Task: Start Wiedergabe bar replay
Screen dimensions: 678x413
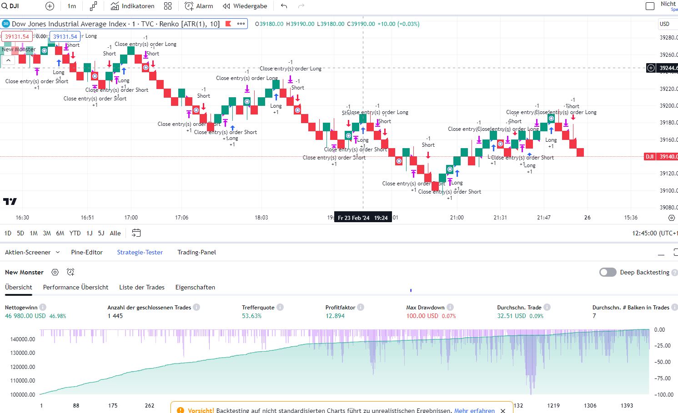Action: (x=245, y=6)
